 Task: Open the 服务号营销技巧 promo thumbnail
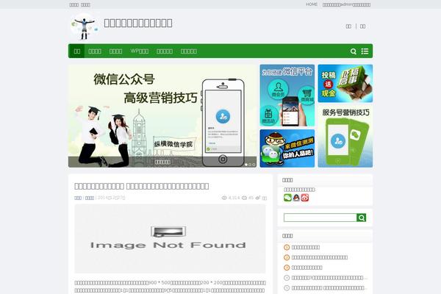(345, 137)
